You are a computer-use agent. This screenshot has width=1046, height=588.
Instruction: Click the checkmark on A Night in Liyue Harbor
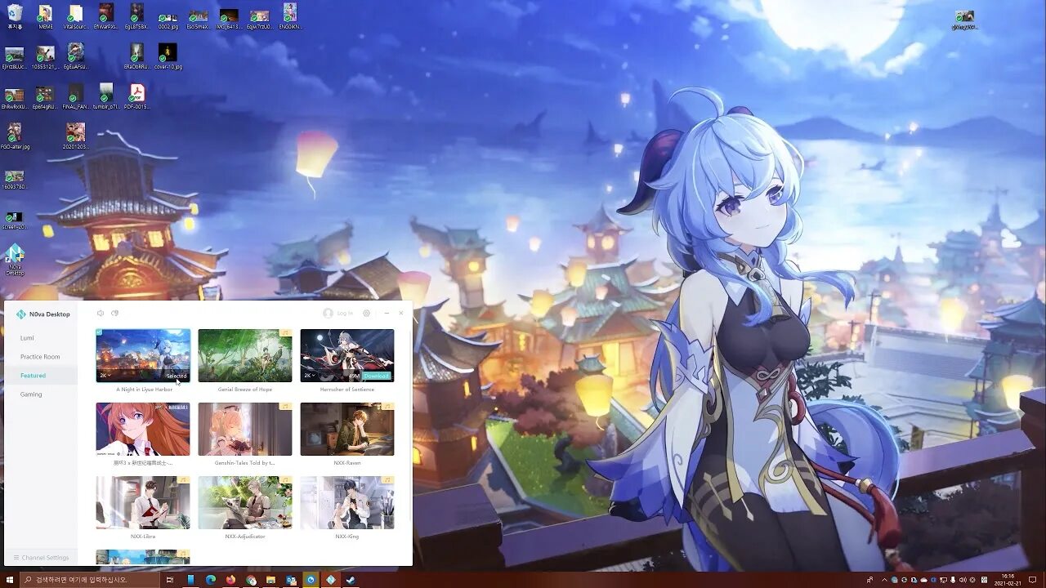100,332
